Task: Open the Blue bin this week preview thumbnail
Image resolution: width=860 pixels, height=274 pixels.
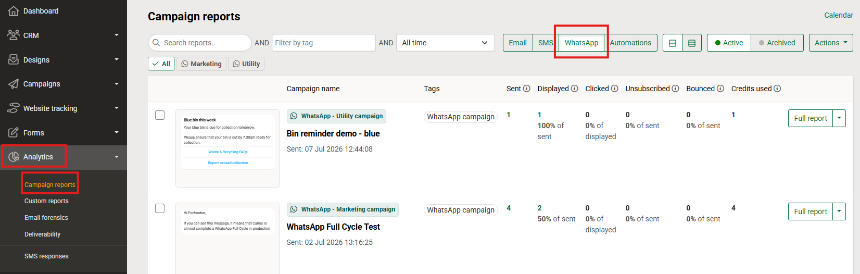Action: point(227,148)
